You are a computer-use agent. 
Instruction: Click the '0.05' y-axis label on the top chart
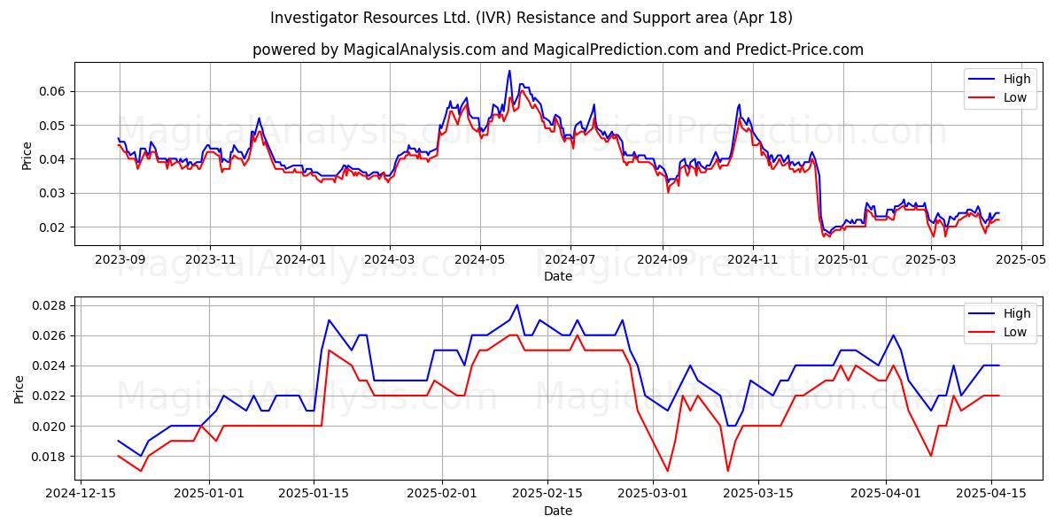point(54,125)
